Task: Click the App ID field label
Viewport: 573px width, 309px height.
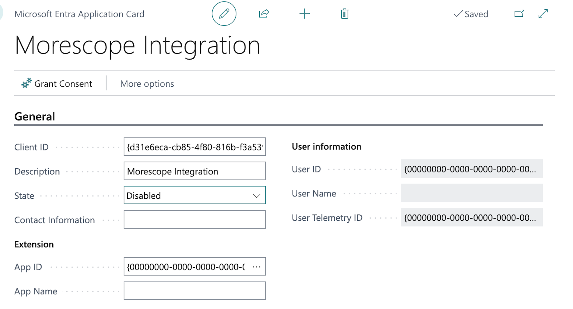Action: pos(28,267)
